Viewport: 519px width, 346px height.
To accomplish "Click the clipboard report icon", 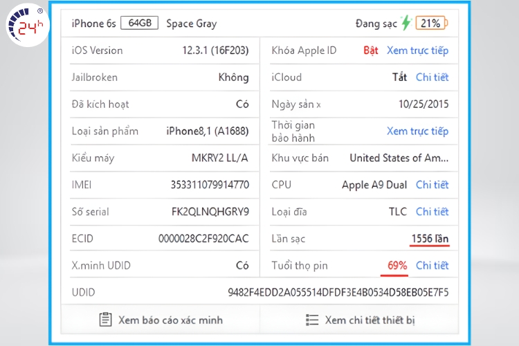I will 106,320.
